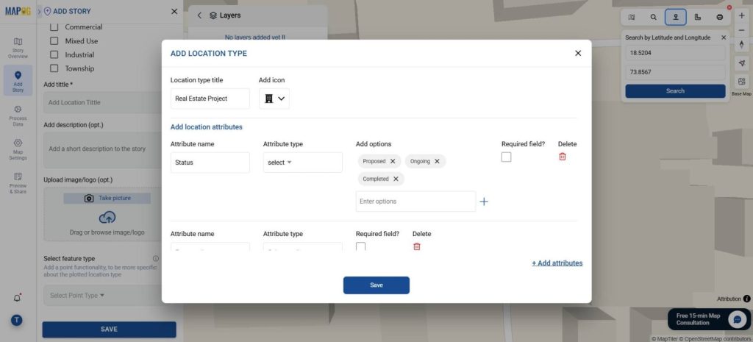The image size is (753, 342).
Task: Click the print map icon
Action: [720, 18]
